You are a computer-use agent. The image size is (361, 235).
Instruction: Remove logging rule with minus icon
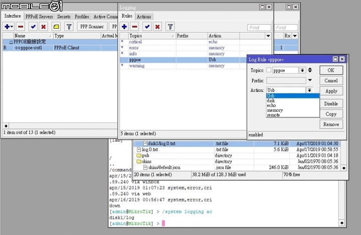point(135,27)
